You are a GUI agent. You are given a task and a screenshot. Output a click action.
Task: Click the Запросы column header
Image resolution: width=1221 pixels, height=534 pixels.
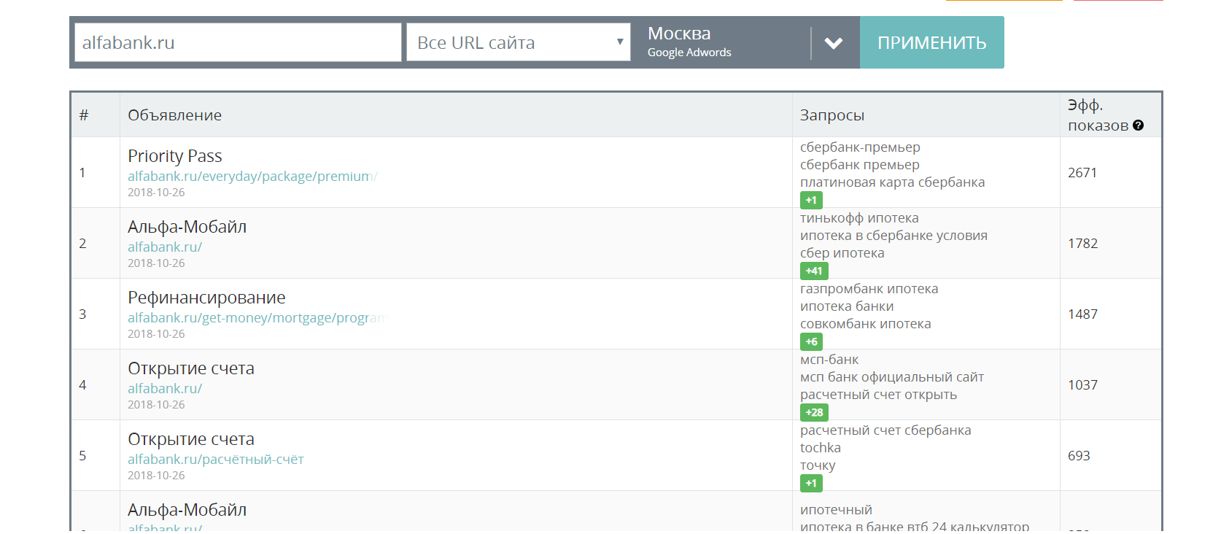click(832, 115)
